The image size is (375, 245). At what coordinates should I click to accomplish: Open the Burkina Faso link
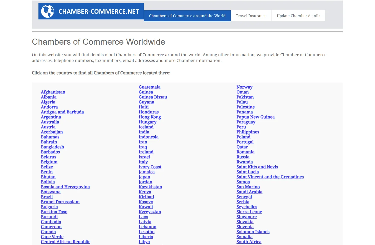[54, 212]
